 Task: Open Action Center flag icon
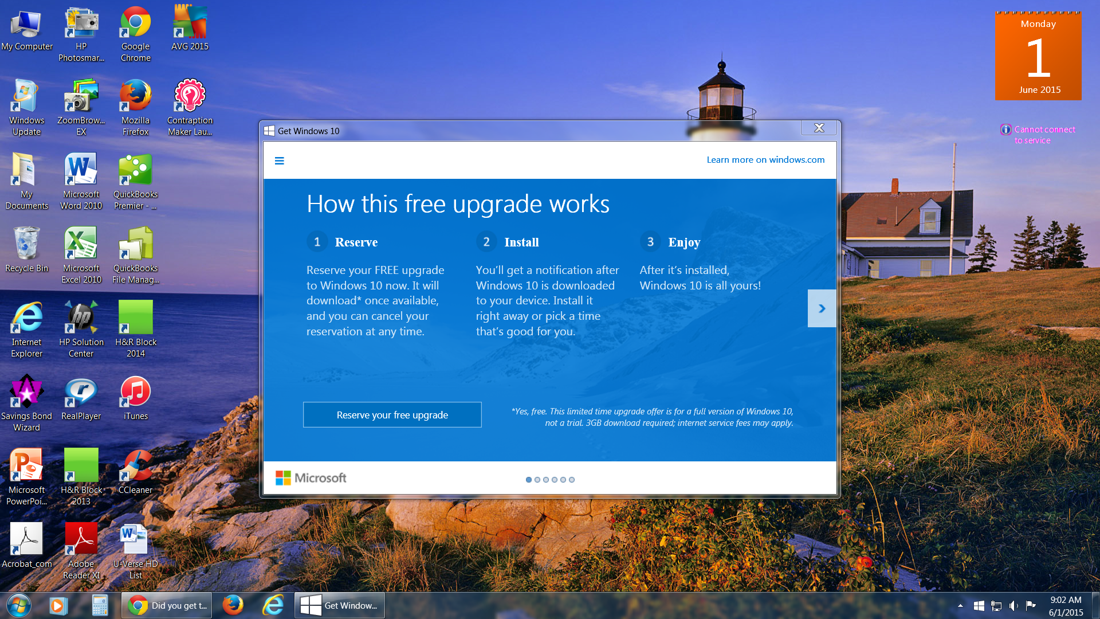(1031, 605)
